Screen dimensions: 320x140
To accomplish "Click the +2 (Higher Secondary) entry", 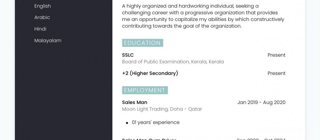I will (150, 73).
